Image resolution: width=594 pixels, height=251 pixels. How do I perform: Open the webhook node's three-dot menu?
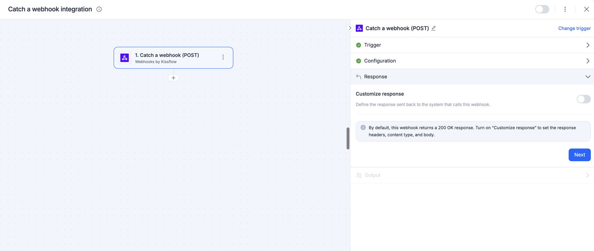[x=223, y=57]
